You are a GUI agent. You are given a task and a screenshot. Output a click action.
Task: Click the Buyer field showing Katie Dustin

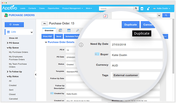[136, 55]
